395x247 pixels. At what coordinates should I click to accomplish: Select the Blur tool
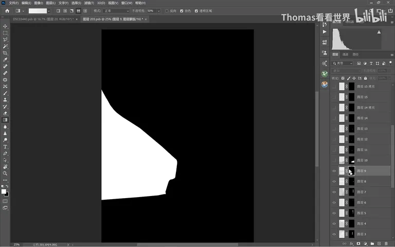click(5, 127)
